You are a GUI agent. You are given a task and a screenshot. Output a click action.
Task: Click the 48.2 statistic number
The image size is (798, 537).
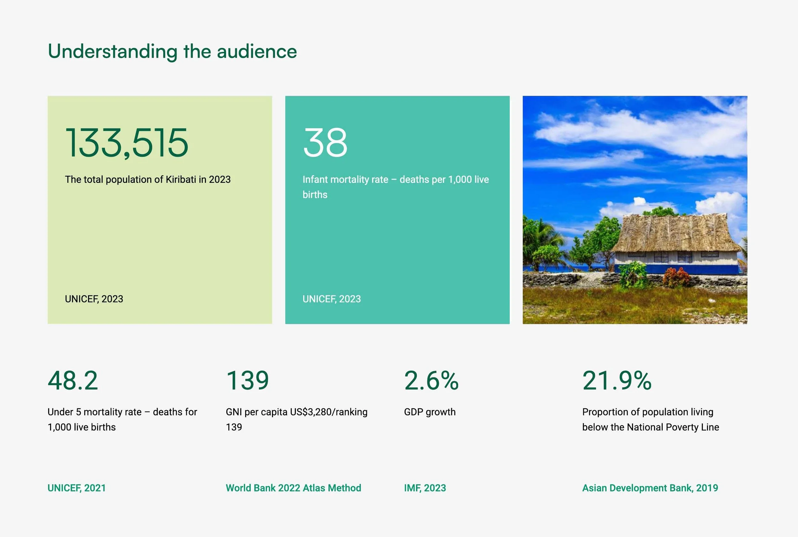point(73,380)
